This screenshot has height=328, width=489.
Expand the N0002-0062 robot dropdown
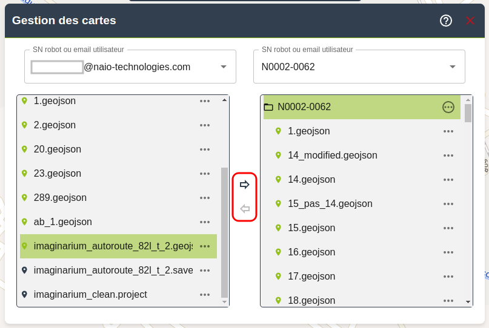pyautogui.click(x=452, y=67)
